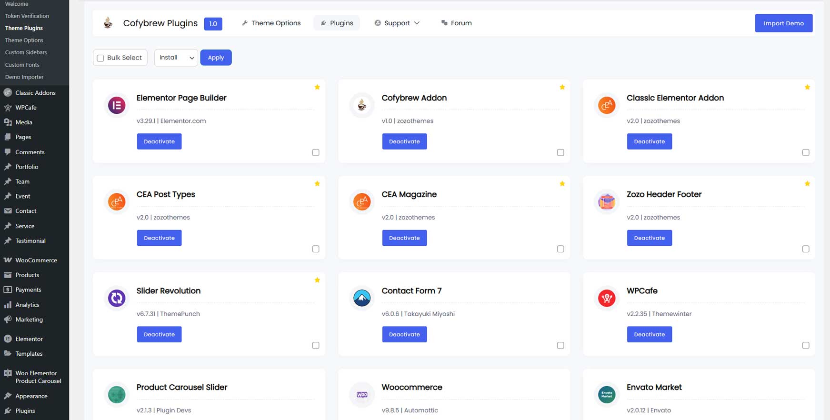Click the WPCafe plugin card icon
Image resolution: width=830 pixels, height=420 pixels.
[x=607, y=298]
